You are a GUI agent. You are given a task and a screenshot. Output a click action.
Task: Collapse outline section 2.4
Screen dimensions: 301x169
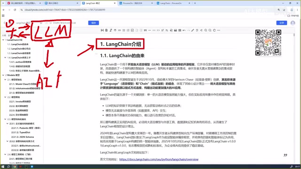pos(5,154)
